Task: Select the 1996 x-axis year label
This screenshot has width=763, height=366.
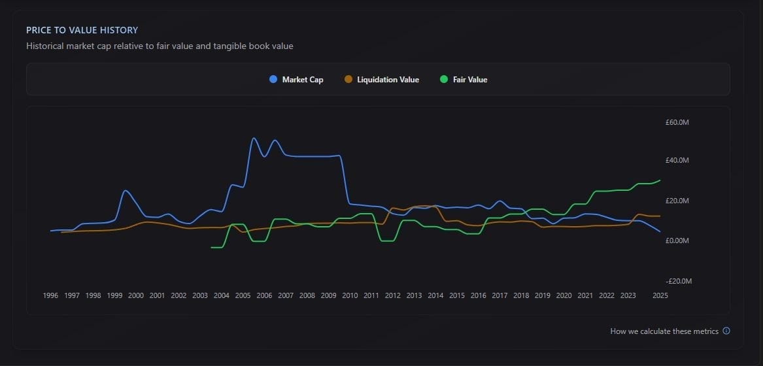Action: pyautogui.click(x=50, y=295)
